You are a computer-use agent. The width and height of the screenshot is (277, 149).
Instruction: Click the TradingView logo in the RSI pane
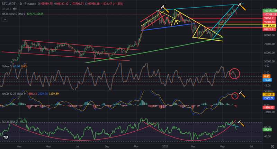pyautogui.click(x=6, y=138)
